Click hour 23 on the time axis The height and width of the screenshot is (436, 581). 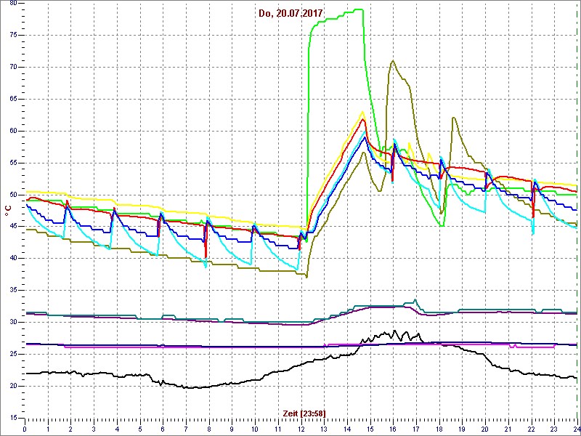554,429
